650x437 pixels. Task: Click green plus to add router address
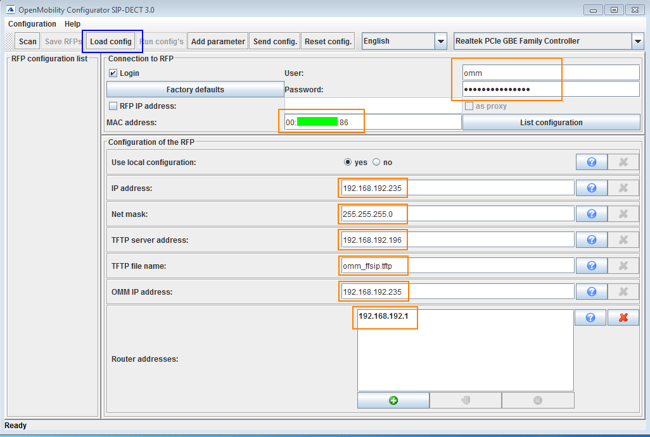pyautogui.click(x=393, y=400)
